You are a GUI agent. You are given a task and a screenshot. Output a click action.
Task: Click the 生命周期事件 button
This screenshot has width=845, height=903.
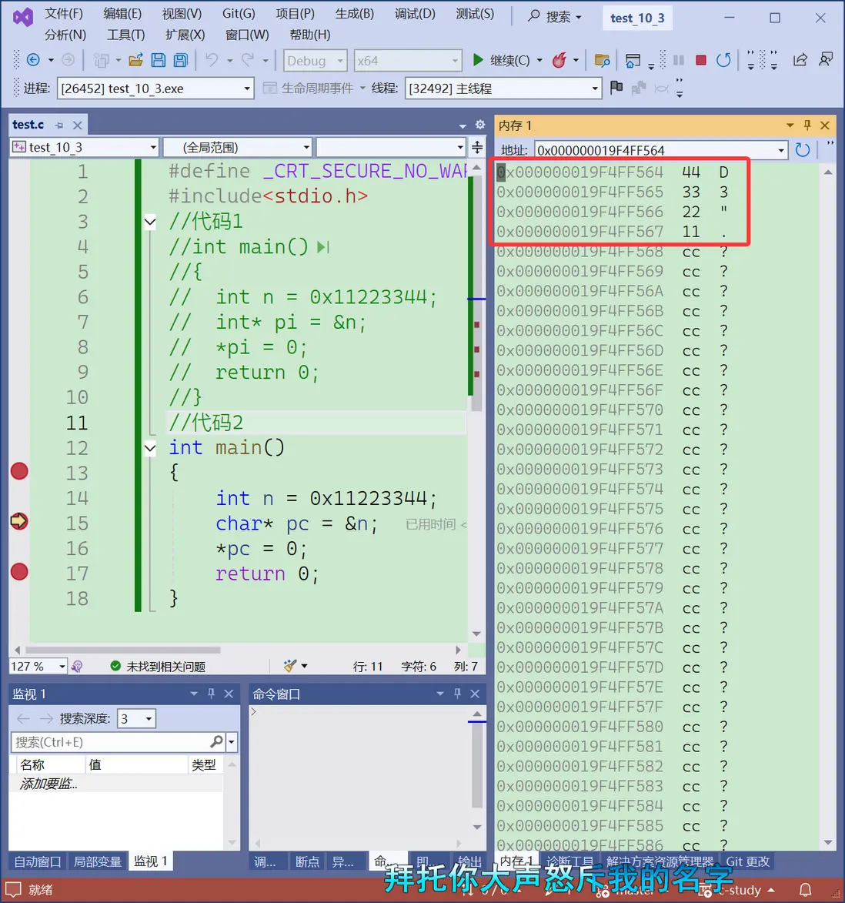point(314,88)
